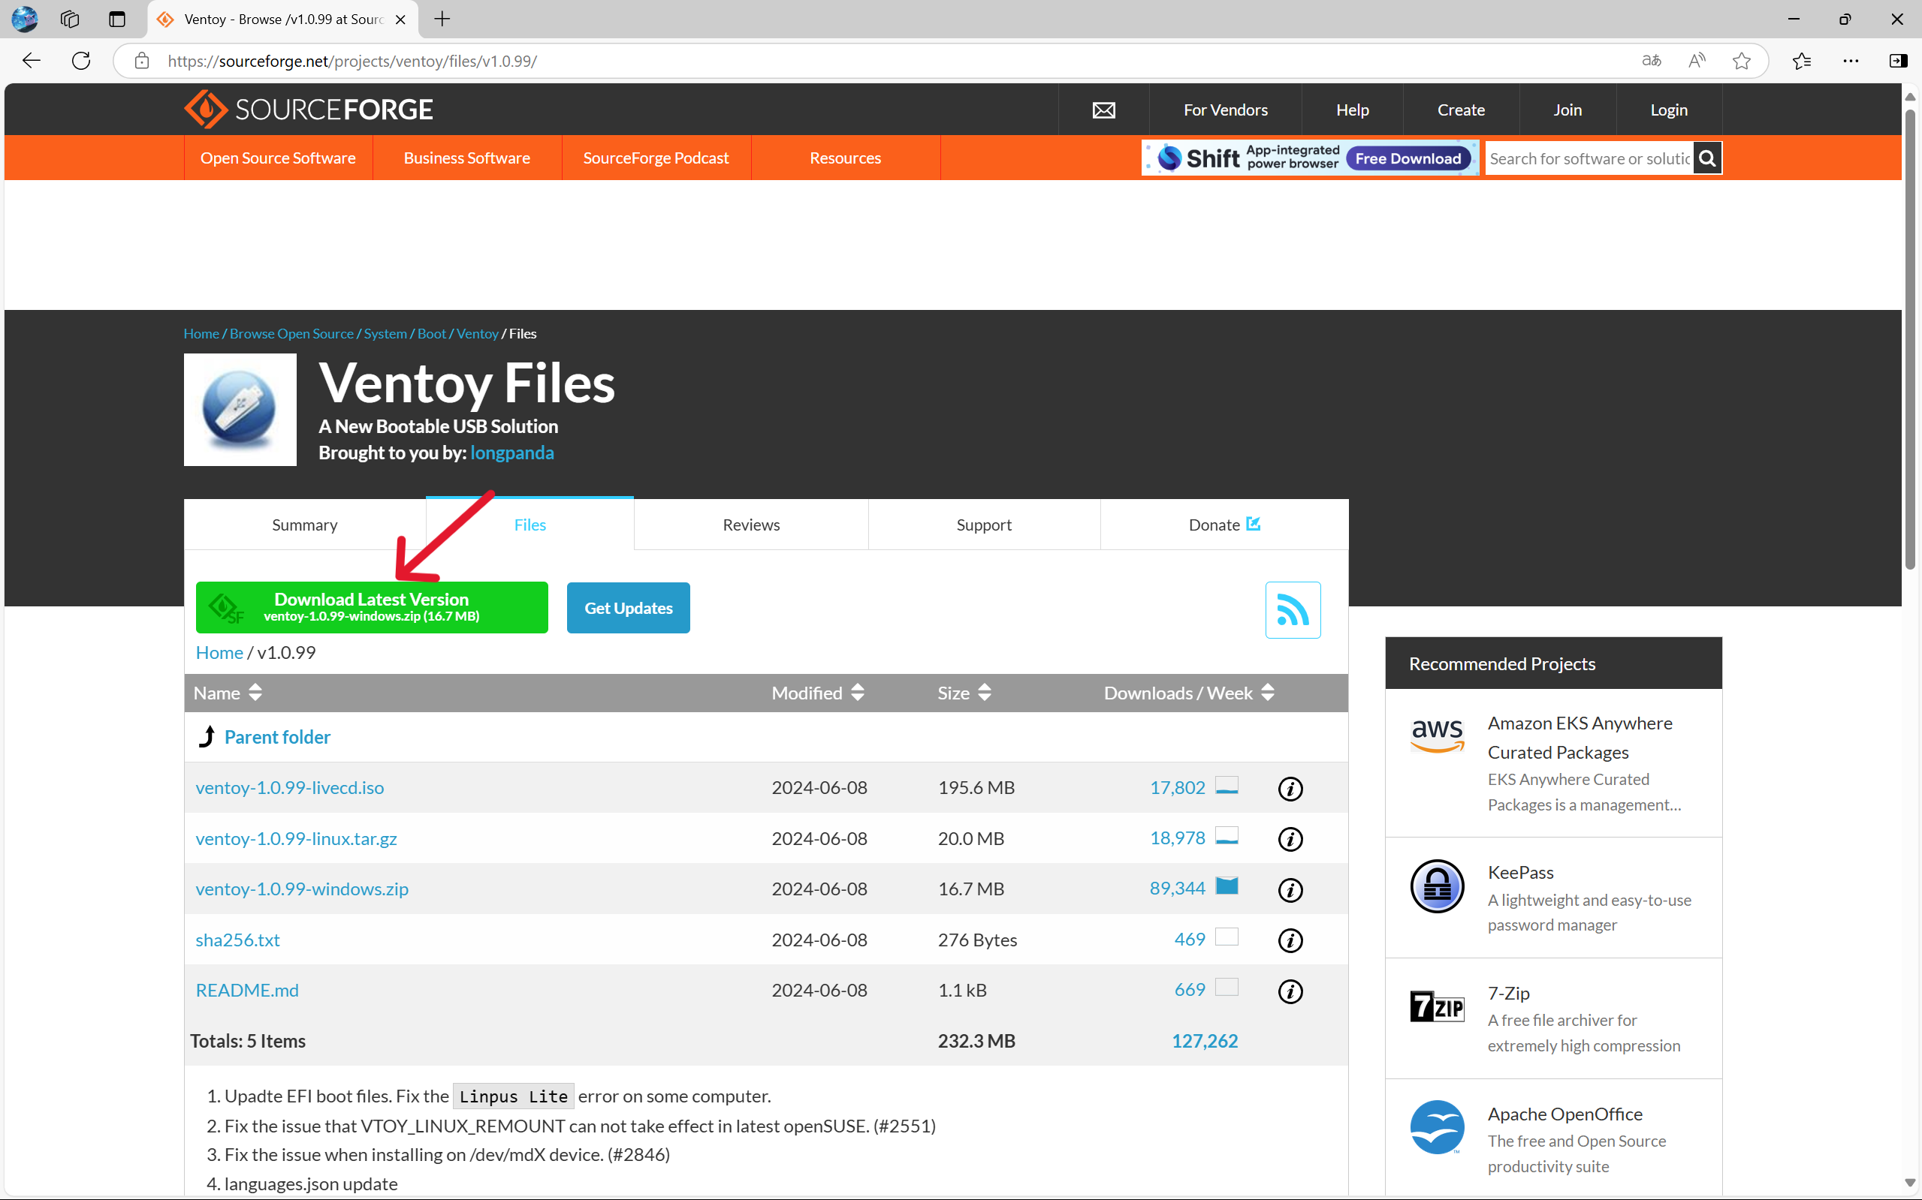This screenshot has height=1200, width=1922.
Task: Open the SourceForge Podcast menu item
Action: tap(656, 158)
